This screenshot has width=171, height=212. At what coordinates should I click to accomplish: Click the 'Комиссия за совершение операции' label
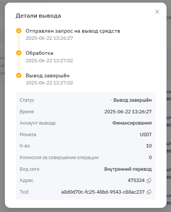click(x=59, y=158)
